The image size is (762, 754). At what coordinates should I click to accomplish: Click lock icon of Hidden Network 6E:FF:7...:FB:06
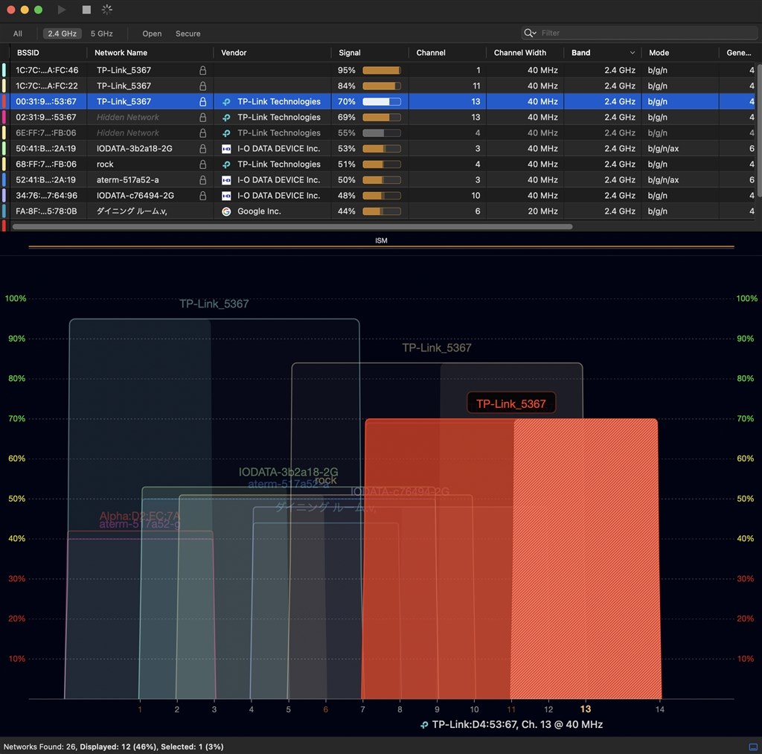(202, 132)
